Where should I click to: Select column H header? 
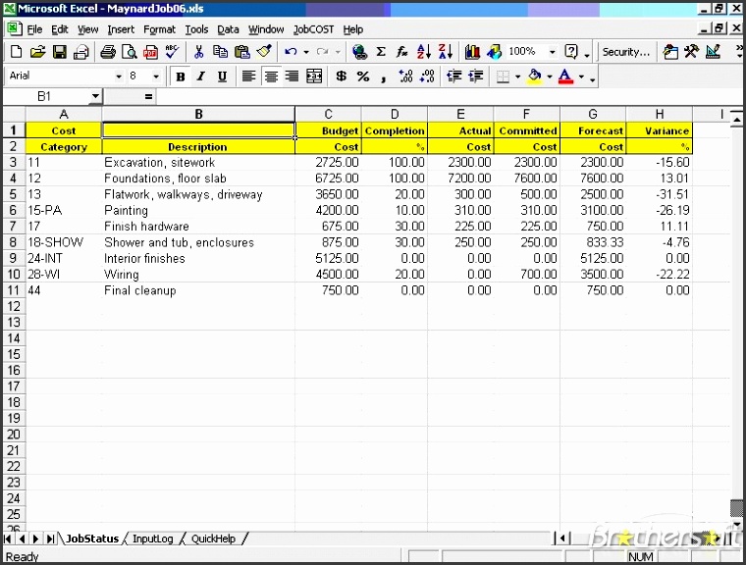[x=660, y=114]
